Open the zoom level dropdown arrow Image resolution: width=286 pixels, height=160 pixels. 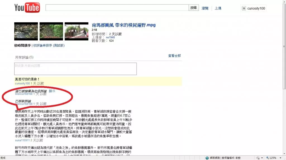tap(280, 158)
